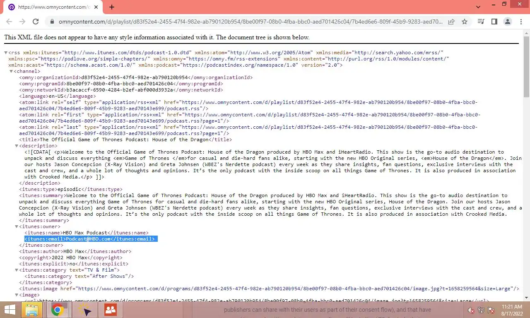Open the Chrome three-dot menu
Viewport: 530px width, 318px height.
(x=520, y=22)
